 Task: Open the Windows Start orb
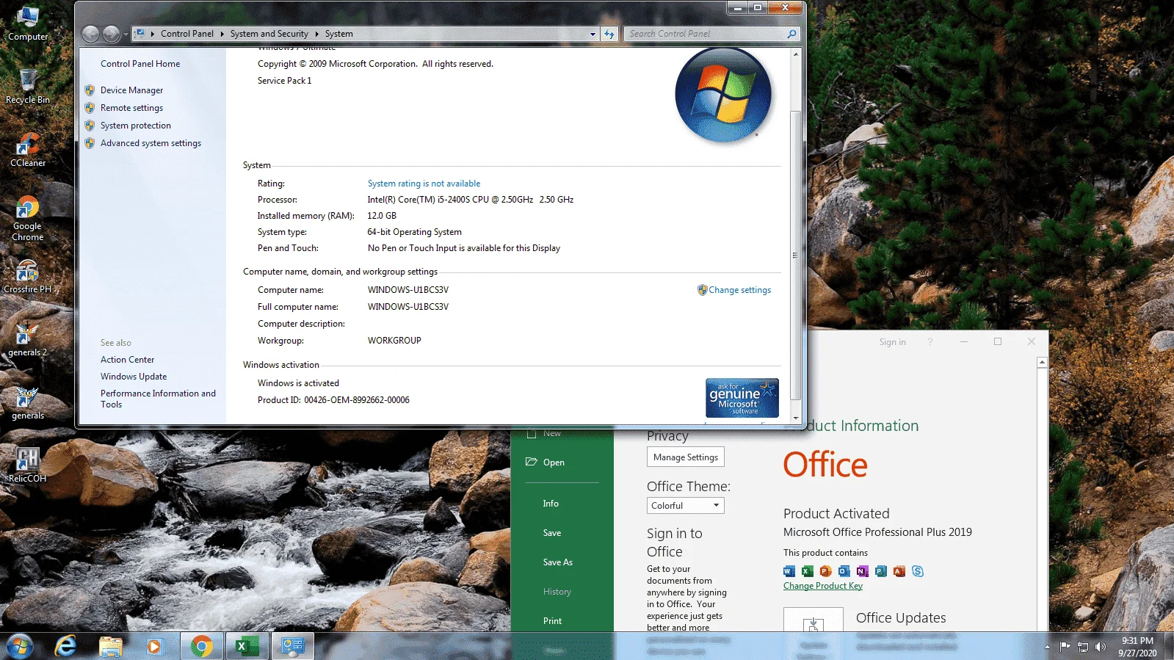[x=20, y=646]
